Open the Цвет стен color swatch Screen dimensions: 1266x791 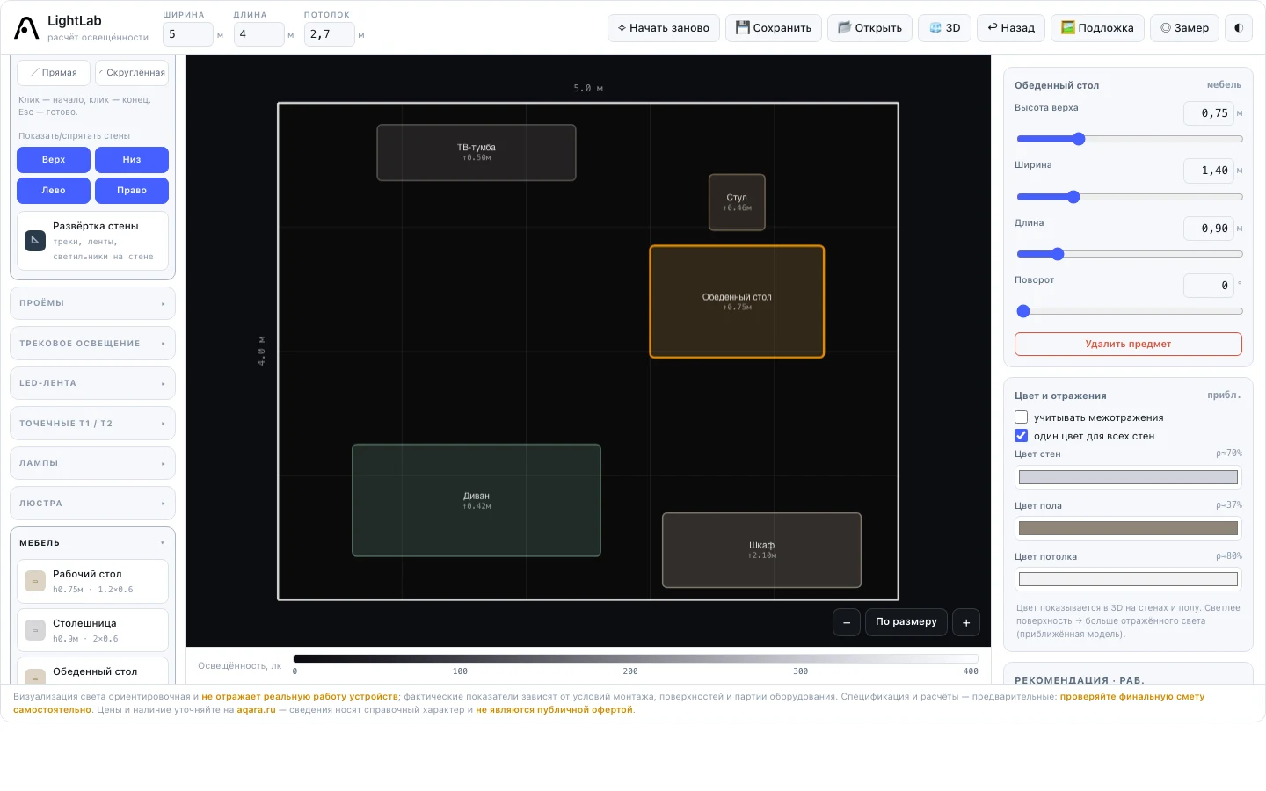pos(1128,477)
